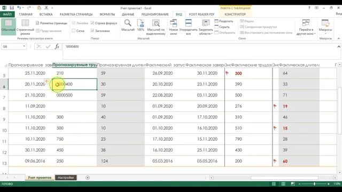
Task: Click the smart tag icon beside cell 0000400
Action: tap(46, 81)
